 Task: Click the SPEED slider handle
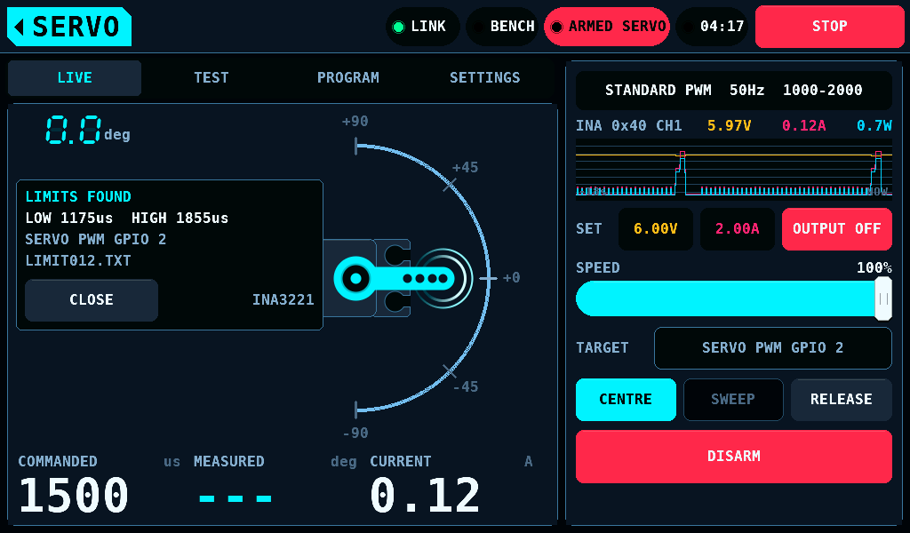coord(883,298)
